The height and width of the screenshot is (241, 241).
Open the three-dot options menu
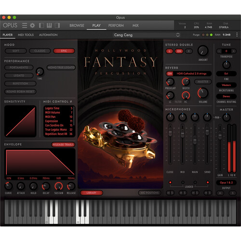tap(237, 35)
